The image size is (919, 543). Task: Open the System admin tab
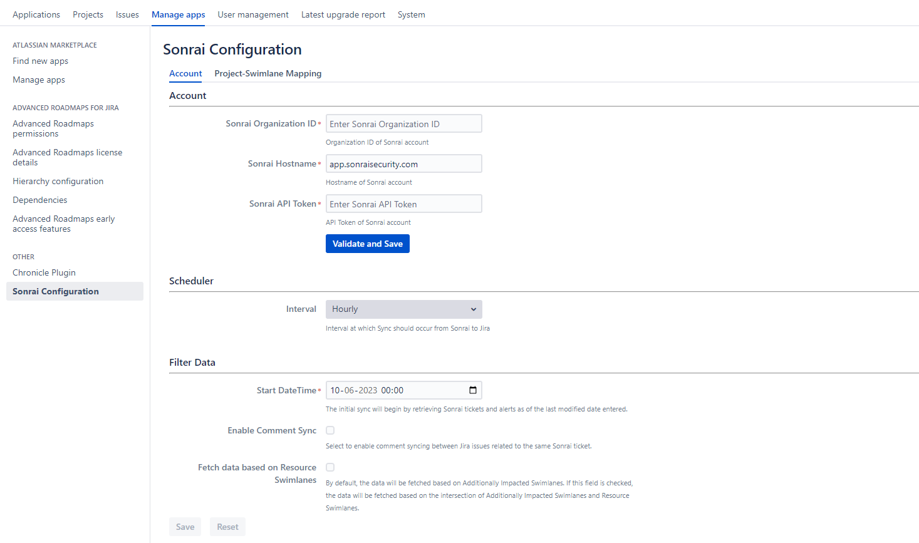coord(412,14)
